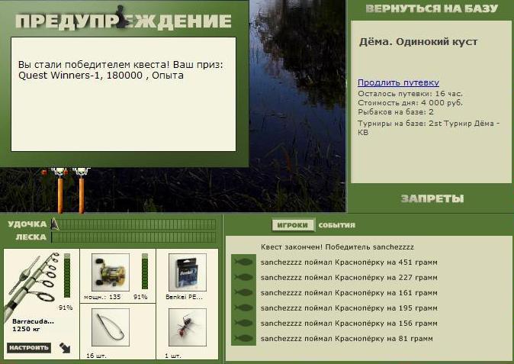Open the ЗАПРЕТЫ section

pyautogui.click(x=432, y=198)
